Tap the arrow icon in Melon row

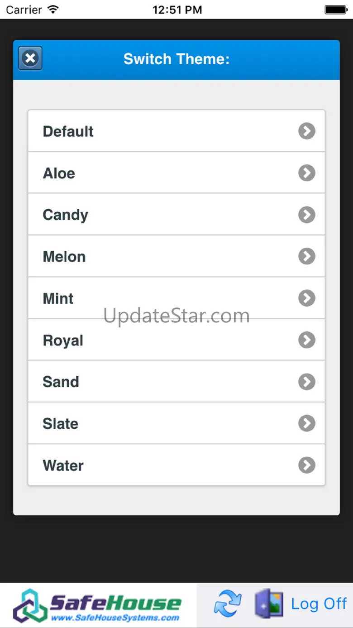tap(306, 256)
